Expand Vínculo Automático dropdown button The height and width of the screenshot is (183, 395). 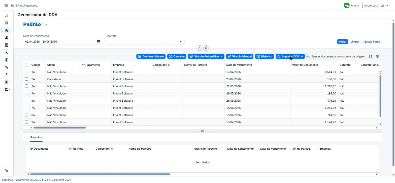tap(221, 56)
